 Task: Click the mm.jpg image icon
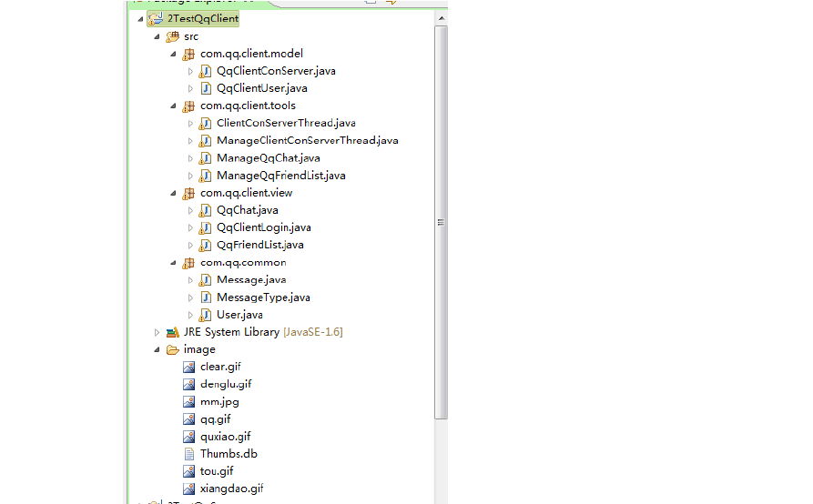coord(188,402)
